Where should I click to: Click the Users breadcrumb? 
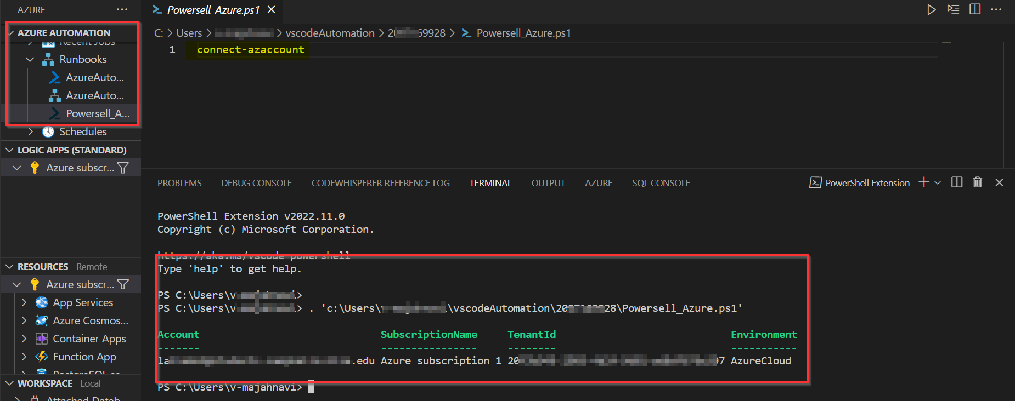coord(189,33)
